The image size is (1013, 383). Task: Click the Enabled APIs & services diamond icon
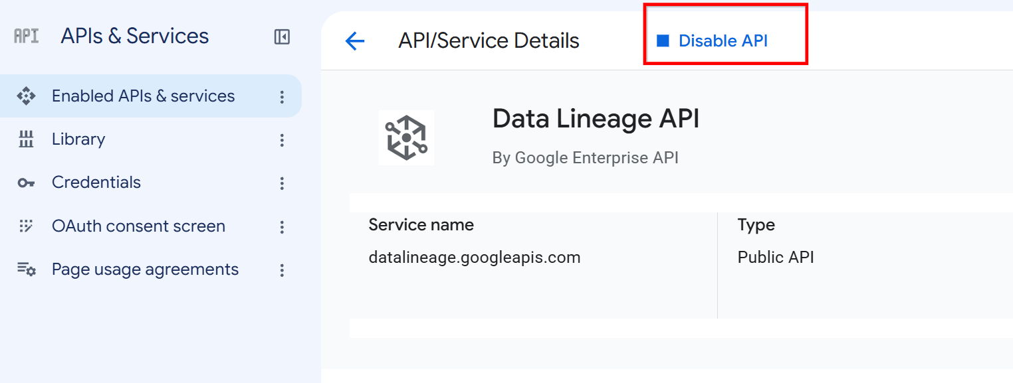pyautogui.click(x=26, y=96)
